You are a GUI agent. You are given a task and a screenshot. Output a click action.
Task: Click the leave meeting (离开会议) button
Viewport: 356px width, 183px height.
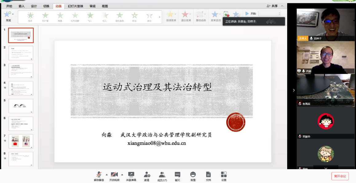[340, 176]
